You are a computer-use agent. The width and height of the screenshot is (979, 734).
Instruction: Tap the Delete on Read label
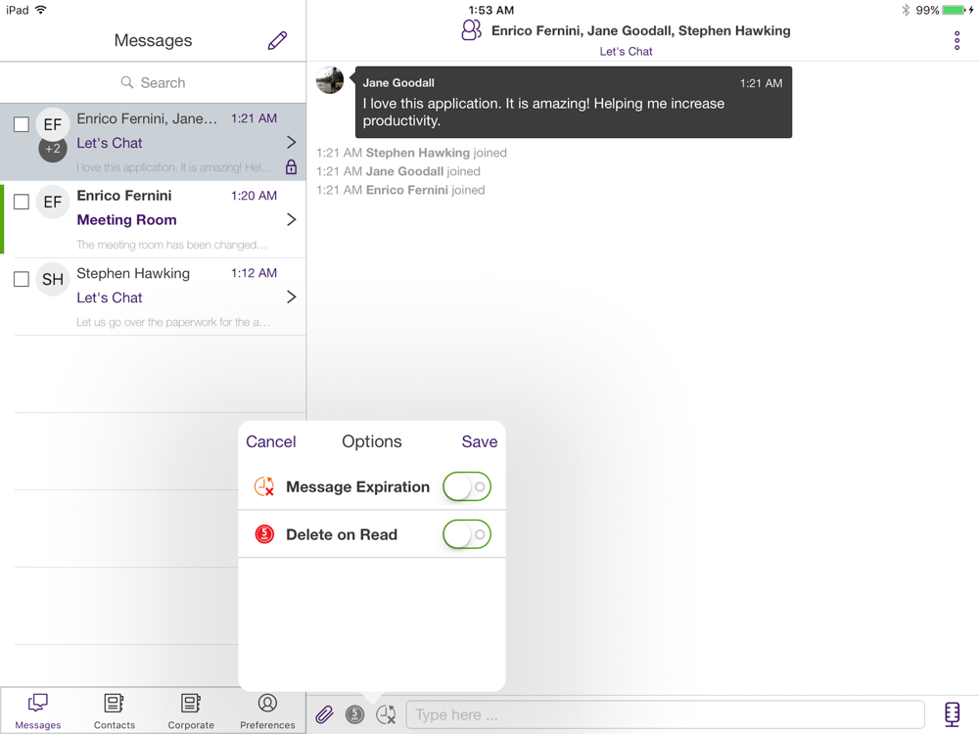click(x=342, y=534)
